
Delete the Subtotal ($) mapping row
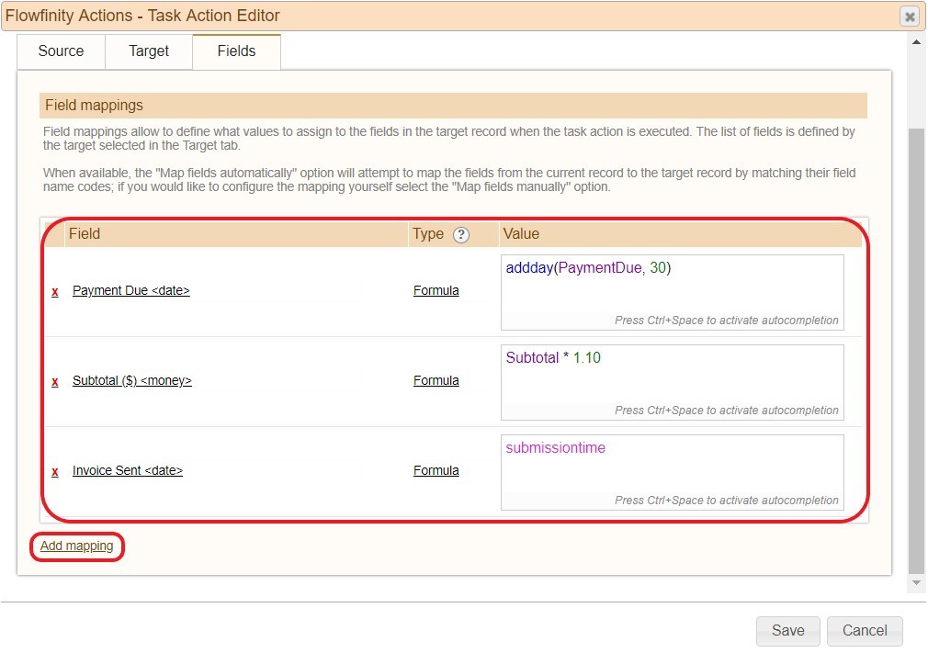(55, 381)
